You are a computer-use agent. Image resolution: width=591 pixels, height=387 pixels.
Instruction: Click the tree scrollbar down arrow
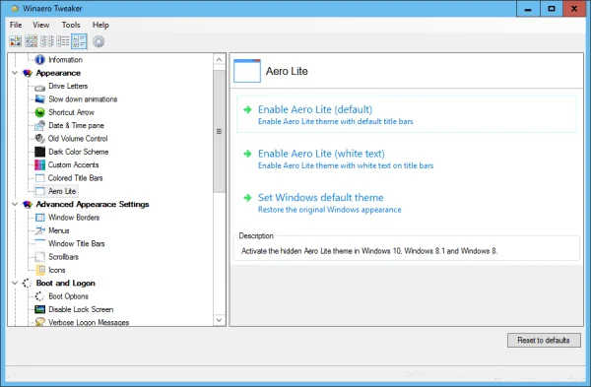coord(219,320)
